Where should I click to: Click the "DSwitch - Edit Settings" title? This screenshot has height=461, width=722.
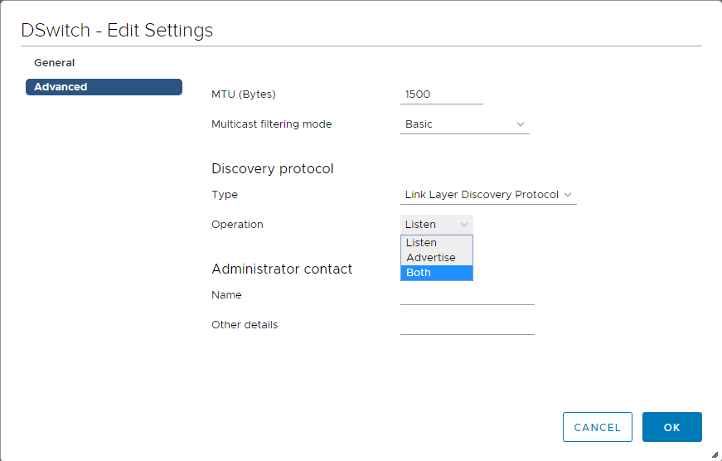[x=117, y=31]
